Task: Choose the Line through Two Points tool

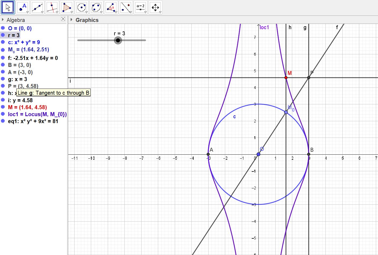Action: coord(37,7)
